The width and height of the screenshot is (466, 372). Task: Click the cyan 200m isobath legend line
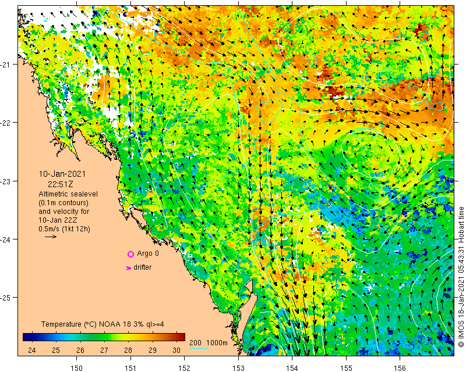coord(199,348)
